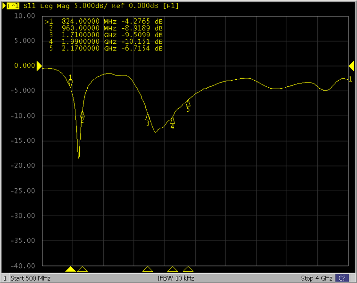Click the left reference level arrow

pos(40,66)
